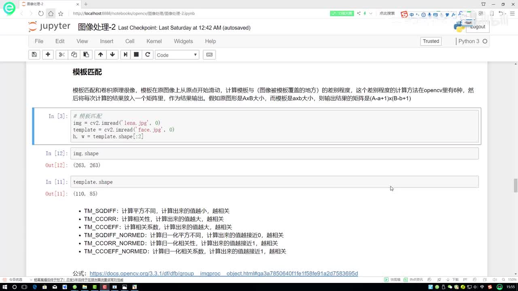This screenshot has height=291, width=518.
Task: Click into the template matching code cell
Action: click(274, 126)
